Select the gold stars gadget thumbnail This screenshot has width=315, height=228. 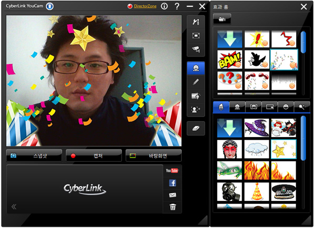pyautogui.click(x=283, y=150)
